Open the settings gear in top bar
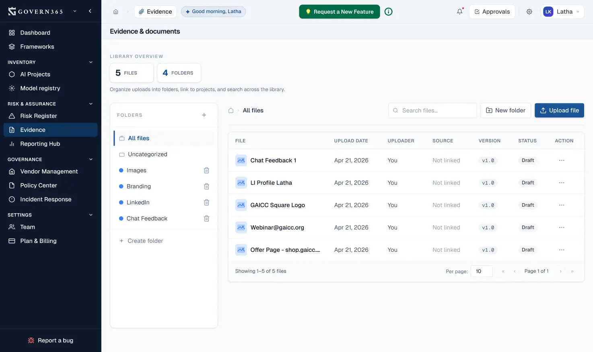This screenshot has width=593, height=352. point(529,12)
